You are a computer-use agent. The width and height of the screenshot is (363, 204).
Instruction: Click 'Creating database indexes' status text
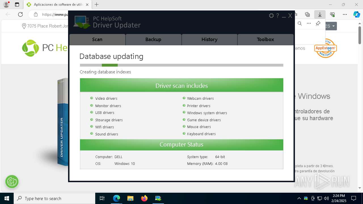click(x=105, y=72)
